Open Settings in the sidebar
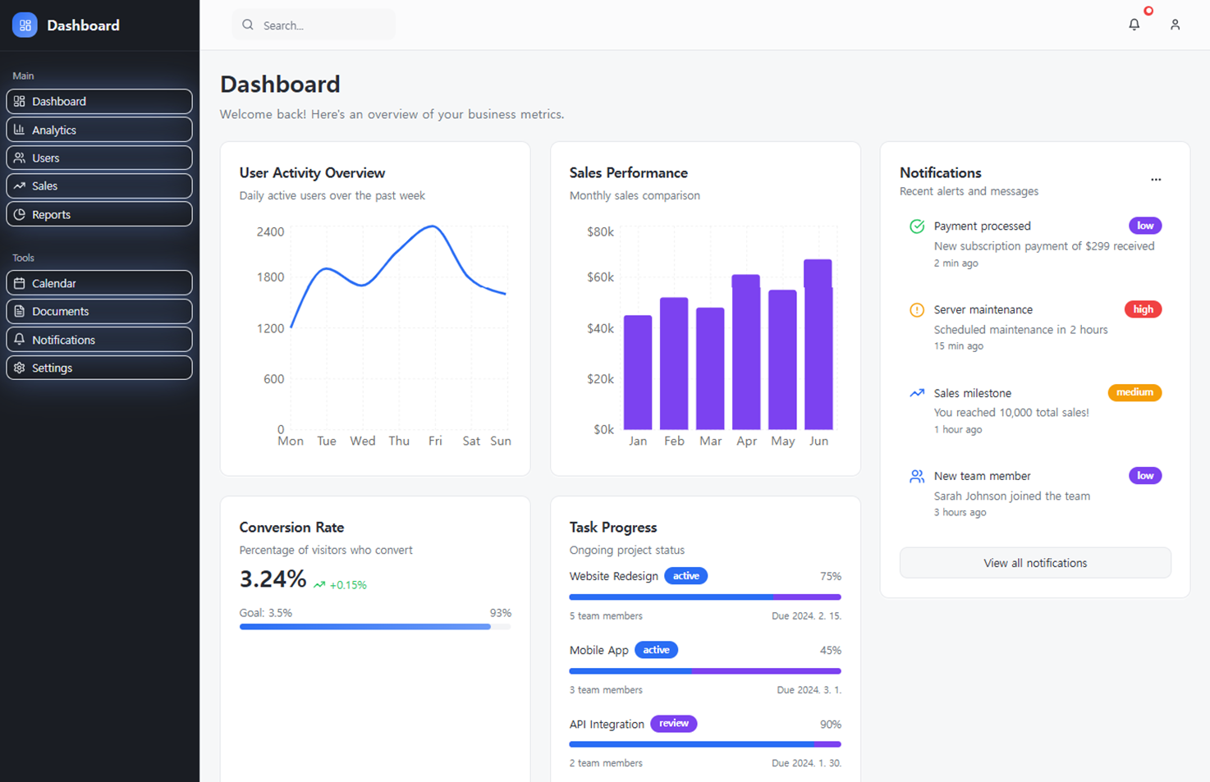The height and width of the screenshot is (782, 1210). coord(99,368)
